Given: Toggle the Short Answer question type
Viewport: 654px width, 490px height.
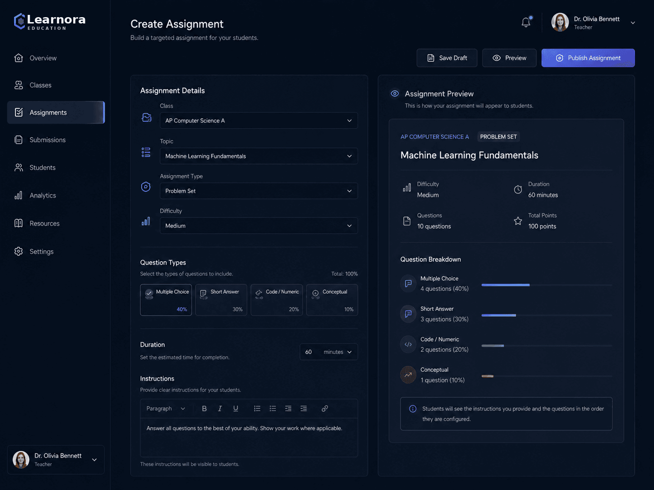Looking at the screenshot, I should [x=221, y=300].
